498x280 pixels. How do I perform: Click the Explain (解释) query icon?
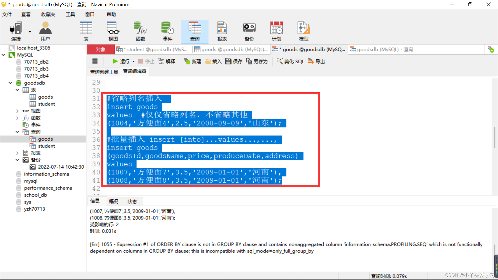(167, 61)
